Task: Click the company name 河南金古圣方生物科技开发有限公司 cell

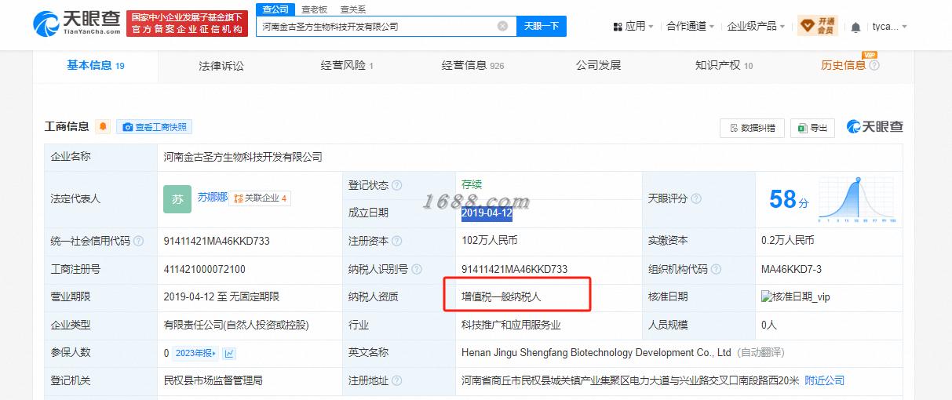Action: pos(243,157)
